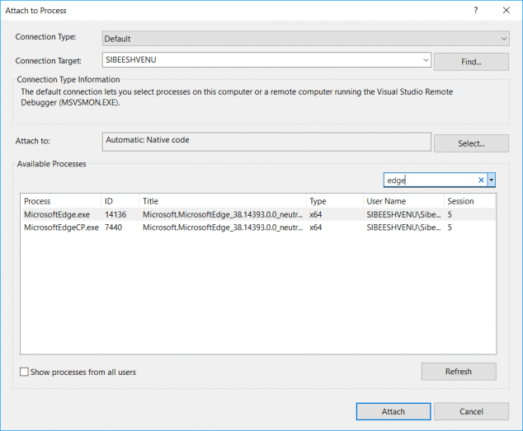Viewport: 523px width, 431px height.
Task: Expand the Connection Type dropdown
Action: pyautogui.click(x=503, y=39)
